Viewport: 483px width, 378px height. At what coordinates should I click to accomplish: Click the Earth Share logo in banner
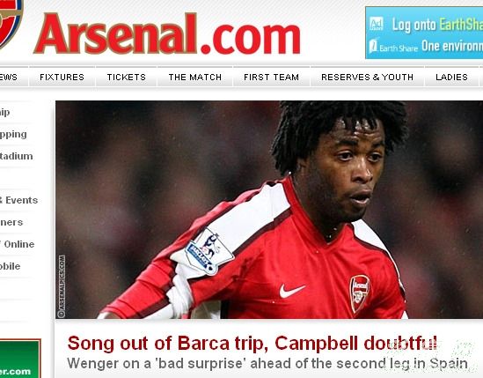[x=393, y=47]
